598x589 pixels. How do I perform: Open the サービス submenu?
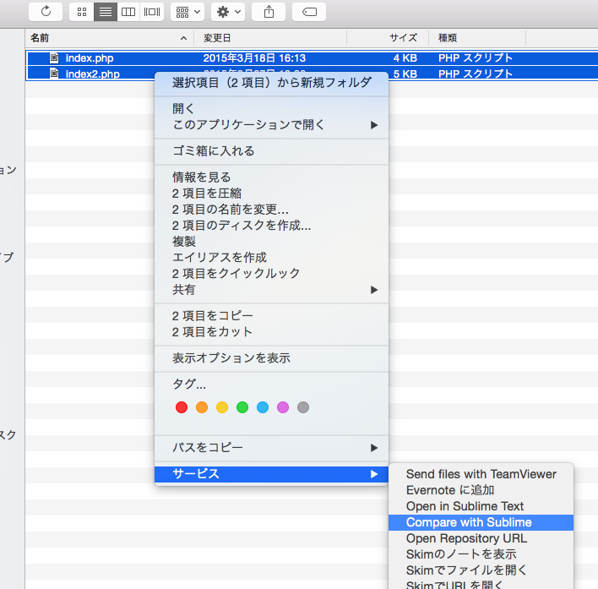271,474
